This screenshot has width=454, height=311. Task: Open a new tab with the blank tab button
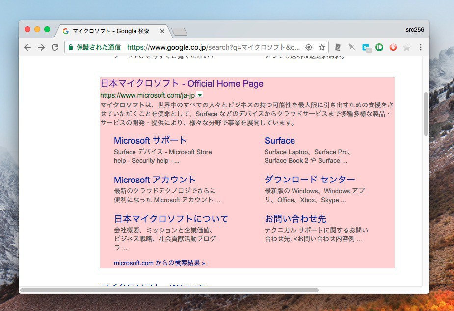click(x=179, y=32)
